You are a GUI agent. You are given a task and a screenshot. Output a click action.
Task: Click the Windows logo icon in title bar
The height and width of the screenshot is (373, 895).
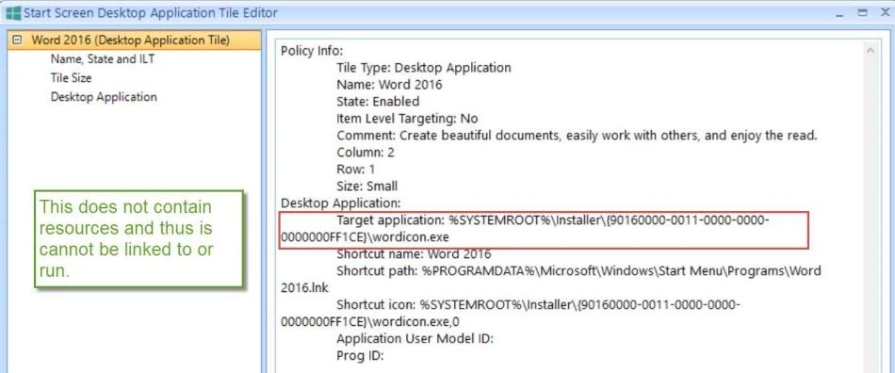tap(12, 12)
